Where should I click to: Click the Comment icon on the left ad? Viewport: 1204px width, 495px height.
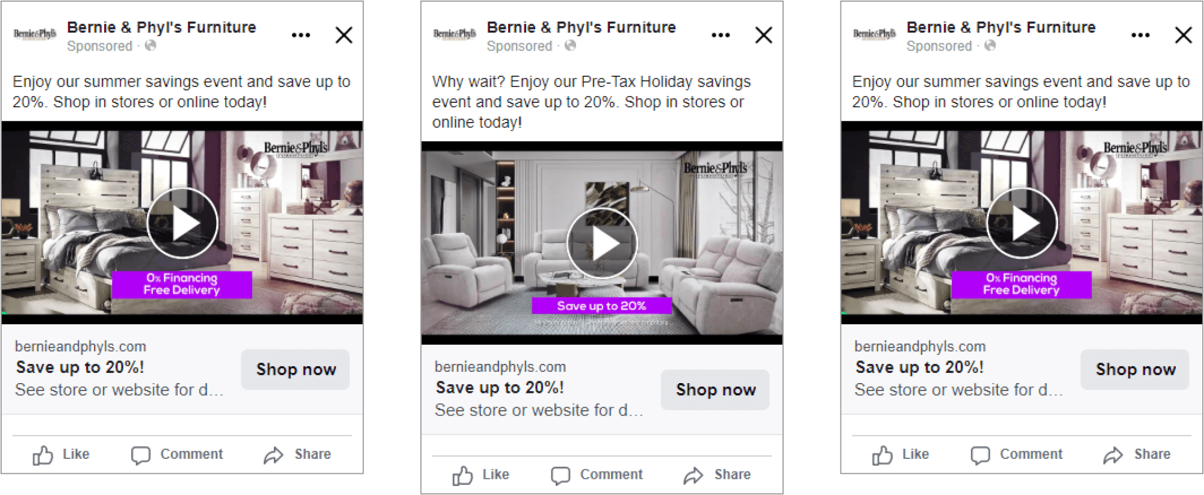(x=141, y=455)
